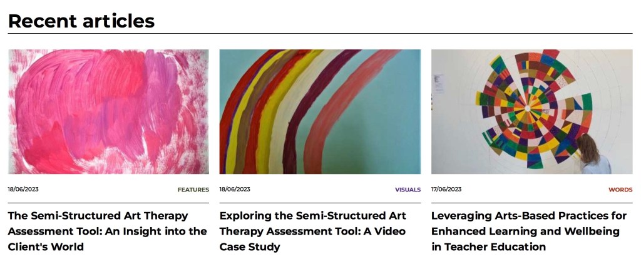
Task: Select the VISUALS category label
Action: click(x=408, y=190)
